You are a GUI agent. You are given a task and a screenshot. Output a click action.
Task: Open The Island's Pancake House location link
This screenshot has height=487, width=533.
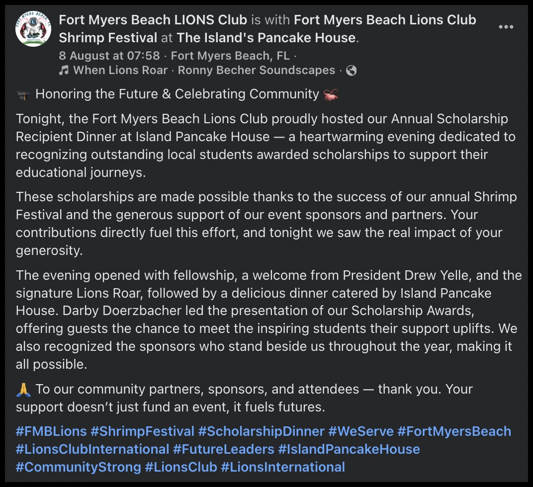point(266,37)
